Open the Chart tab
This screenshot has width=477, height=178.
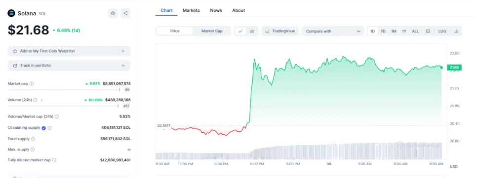[167, 10]
